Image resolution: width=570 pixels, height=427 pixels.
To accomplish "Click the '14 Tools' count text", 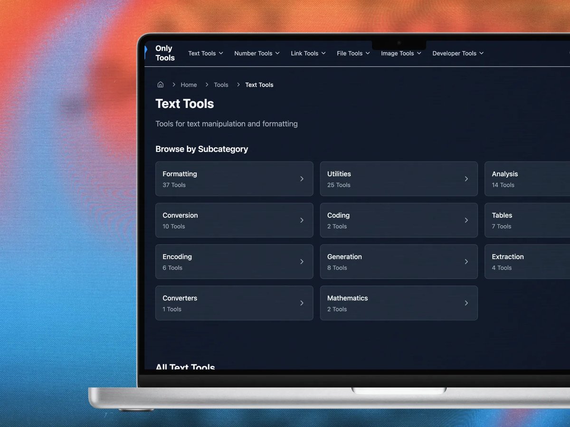I will point(503,185).
